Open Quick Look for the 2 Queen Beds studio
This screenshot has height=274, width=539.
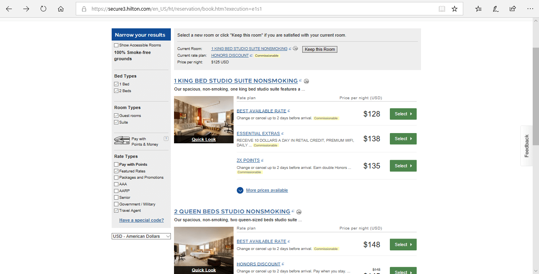pos(204,270)
